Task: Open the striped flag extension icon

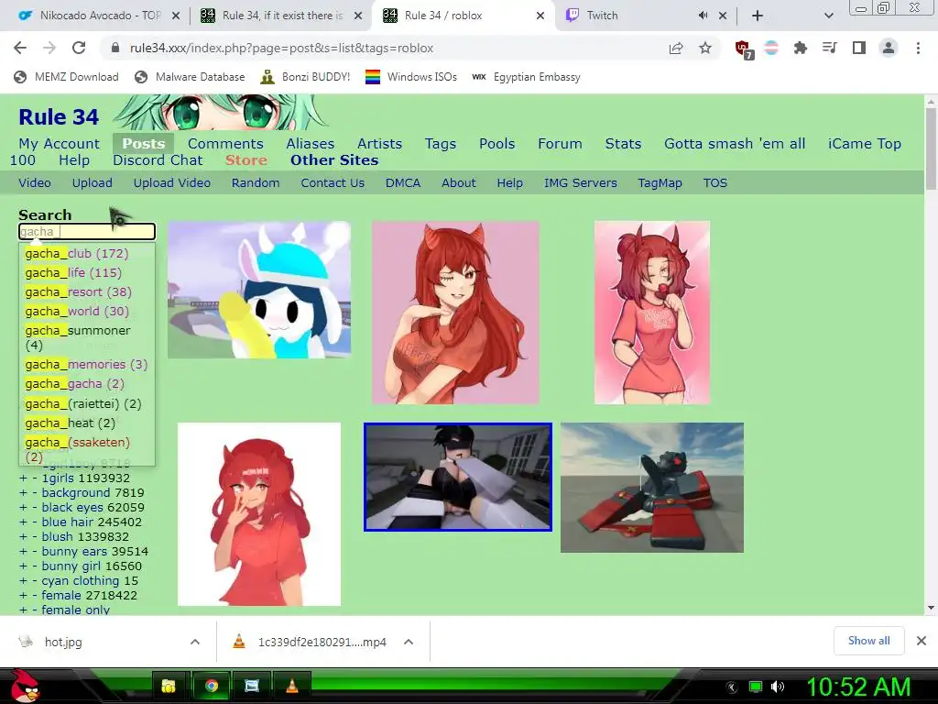Action: coord(771,48)
